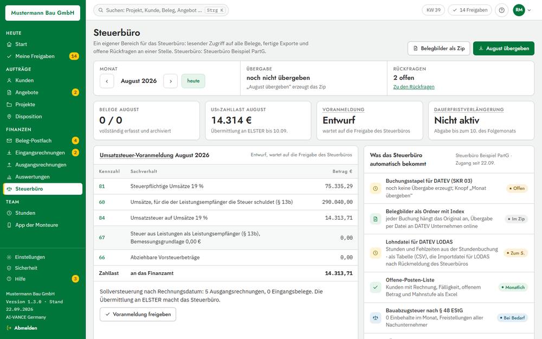Open App der Monteure
This screenshot has width=542, height=339.
pos(43,225)
